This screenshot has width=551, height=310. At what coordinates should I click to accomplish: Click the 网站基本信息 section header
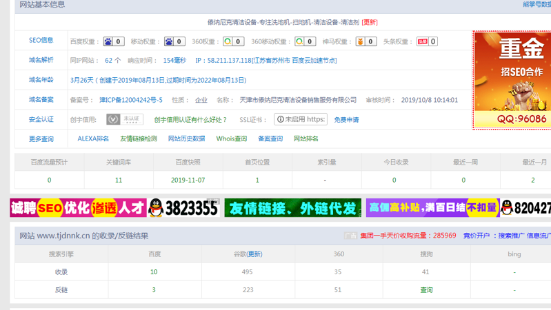click(42, 5)
